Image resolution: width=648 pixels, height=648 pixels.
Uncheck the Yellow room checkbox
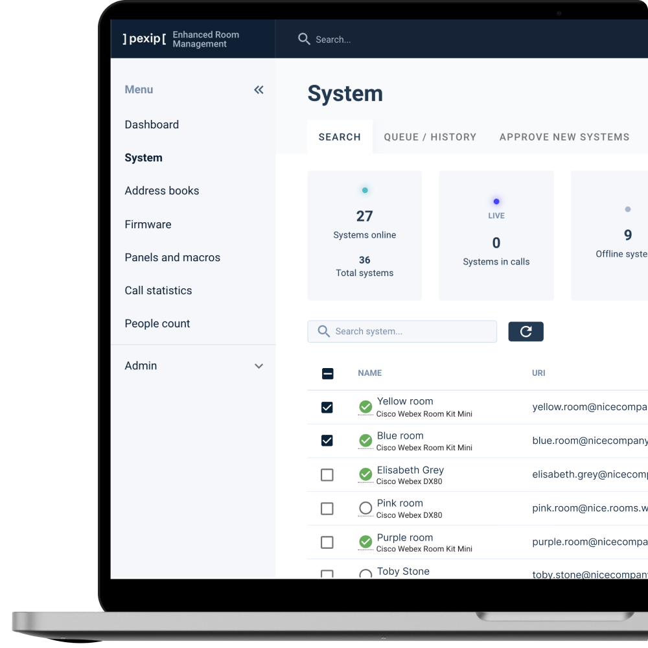click(x=327, y=408)
